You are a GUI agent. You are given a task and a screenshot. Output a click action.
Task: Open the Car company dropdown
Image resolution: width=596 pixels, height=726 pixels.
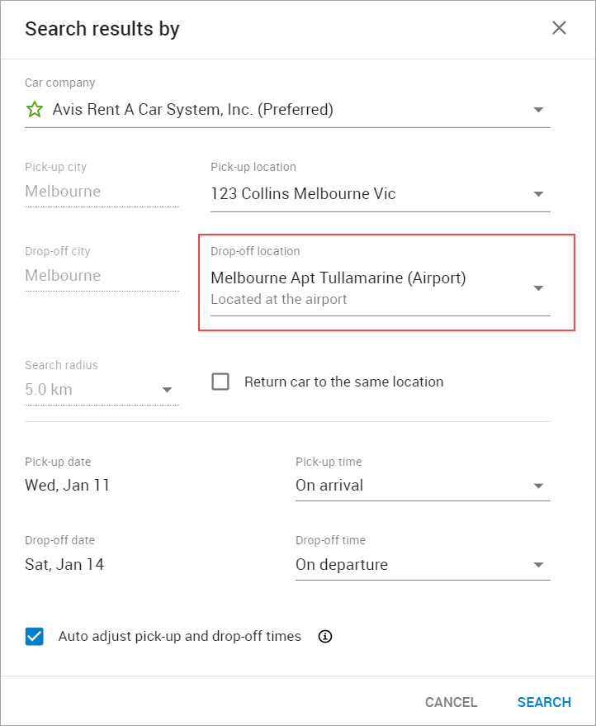point(287,110)
